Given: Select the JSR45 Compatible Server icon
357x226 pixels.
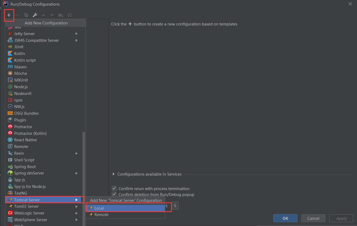Looking at the screenshot, I should coord(10,40).
